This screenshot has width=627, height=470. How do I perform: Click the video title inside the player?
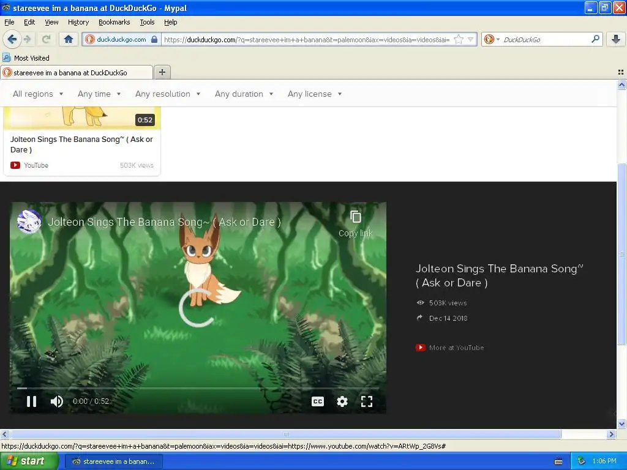[x=164, y=222]
